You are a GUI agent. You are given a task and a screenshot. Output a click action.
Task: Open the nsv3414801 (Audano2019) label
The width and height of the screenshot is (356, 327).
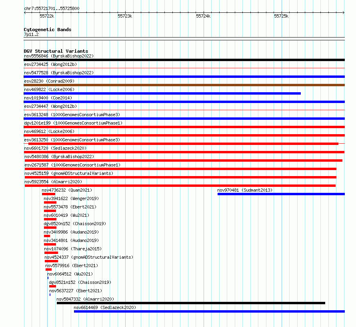pyautogui.click(x=71, y=240)
